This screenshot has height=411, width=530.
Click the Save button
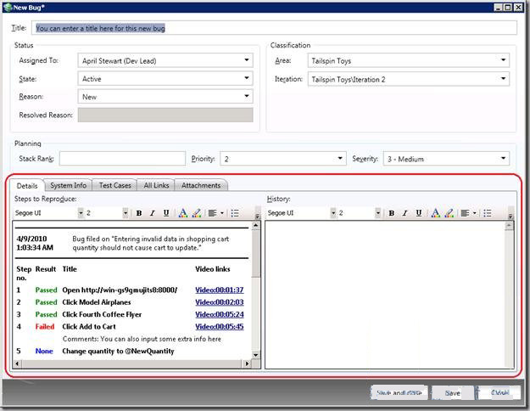[x=452, y=393]
